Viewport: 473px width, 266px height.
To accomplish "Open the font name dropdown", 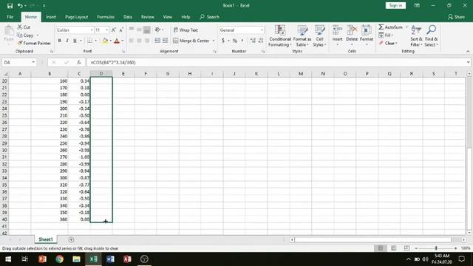I will tap(92, 30).
